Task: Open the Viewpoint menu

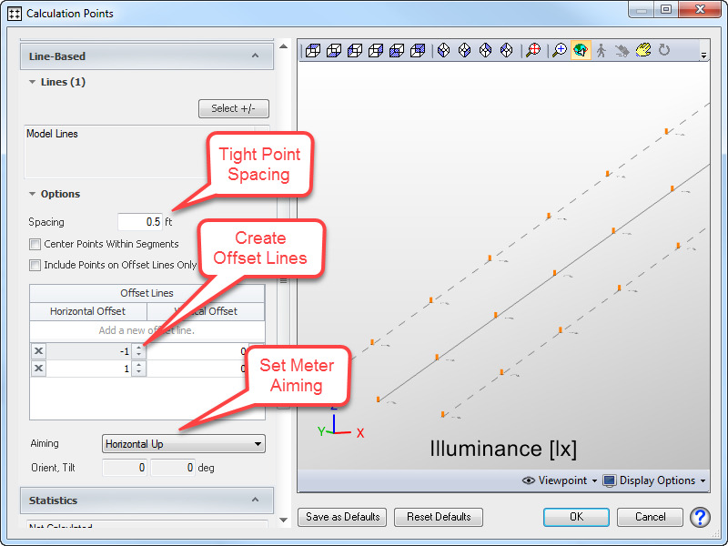Action: click(560, 480)
